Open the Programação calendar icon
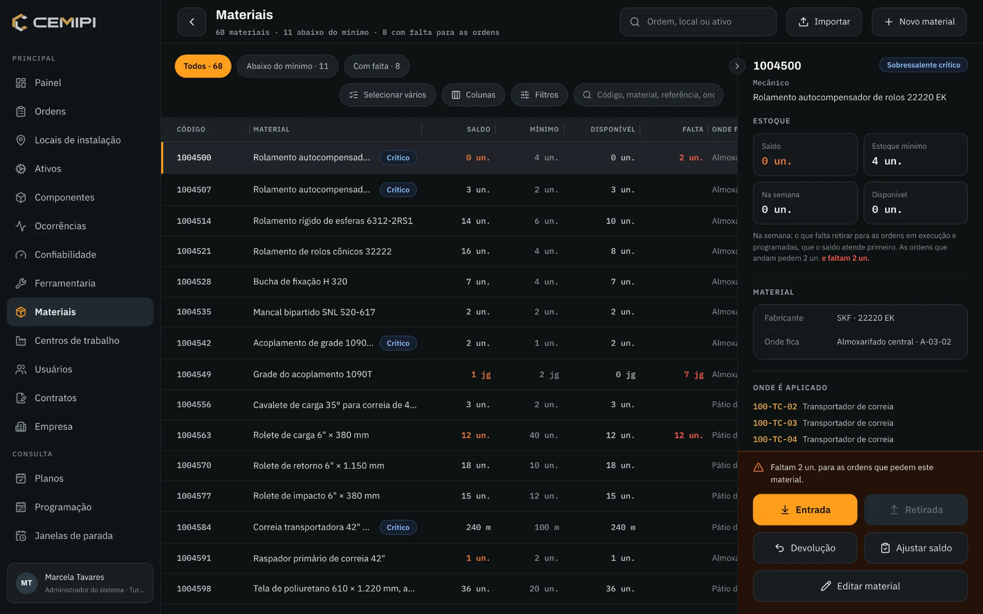This screenshot has width=983, height=614. (21, 507)
